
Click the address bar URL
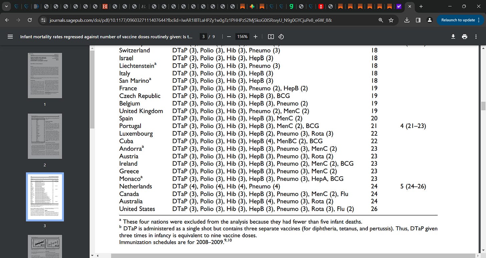click(191, 20)
